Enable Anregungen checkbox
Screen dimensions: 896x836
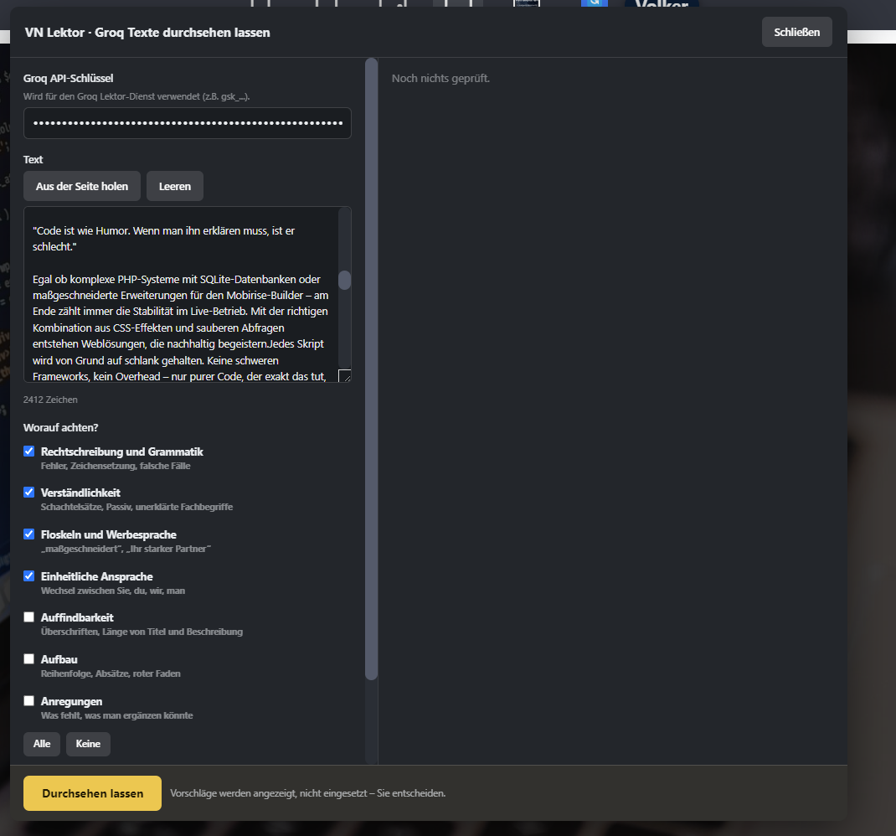click(x=29, y=700)
